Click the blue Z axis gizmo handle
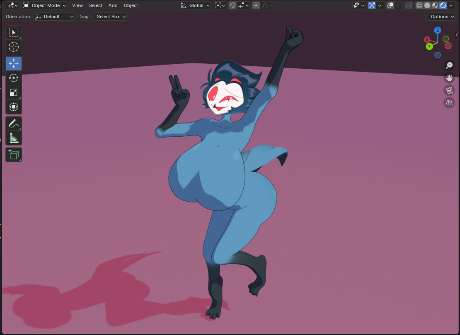The image size is (460, 335). pos(438,30)
